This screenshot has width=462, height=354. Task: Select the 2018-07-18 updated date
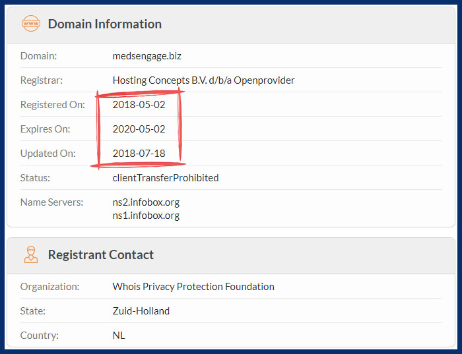(x=139, y=154)
